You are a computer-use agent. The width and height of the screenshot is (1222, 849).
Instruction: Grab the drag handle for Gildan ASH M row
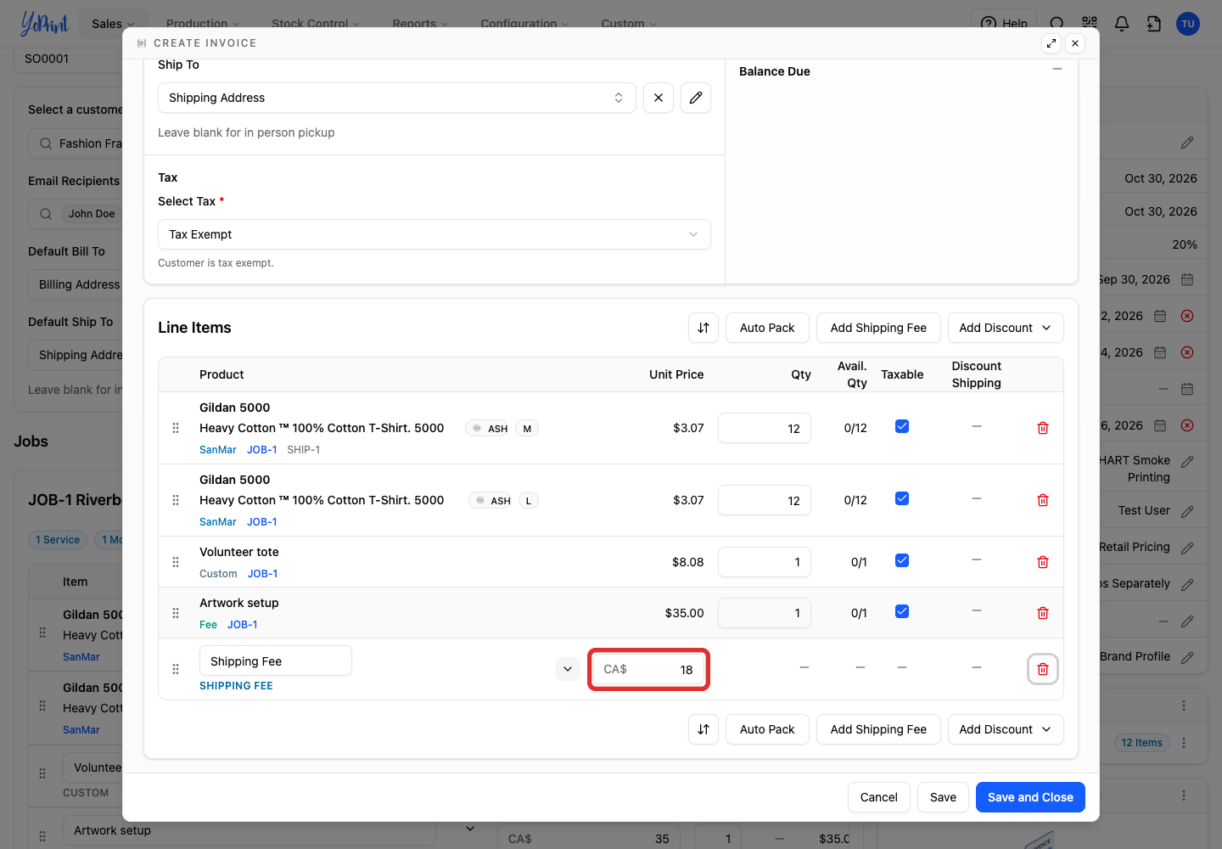tap(176, 428)
